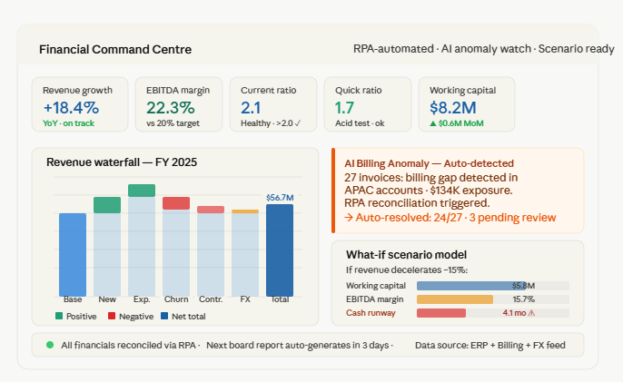This screenshot has height=382, width=623.
Task: Click 'Revenue waterfall — FY 2025' heading
Action: point(122,162)
